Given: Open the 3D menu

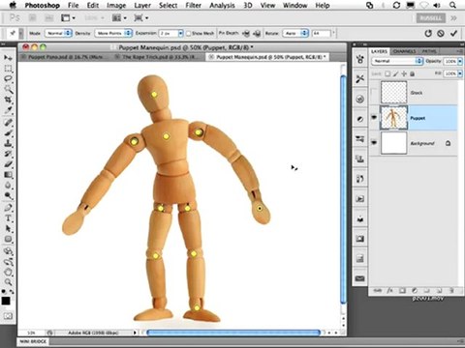Looking at the screenshot, I should pyautogui.click(x=248, y=6).
